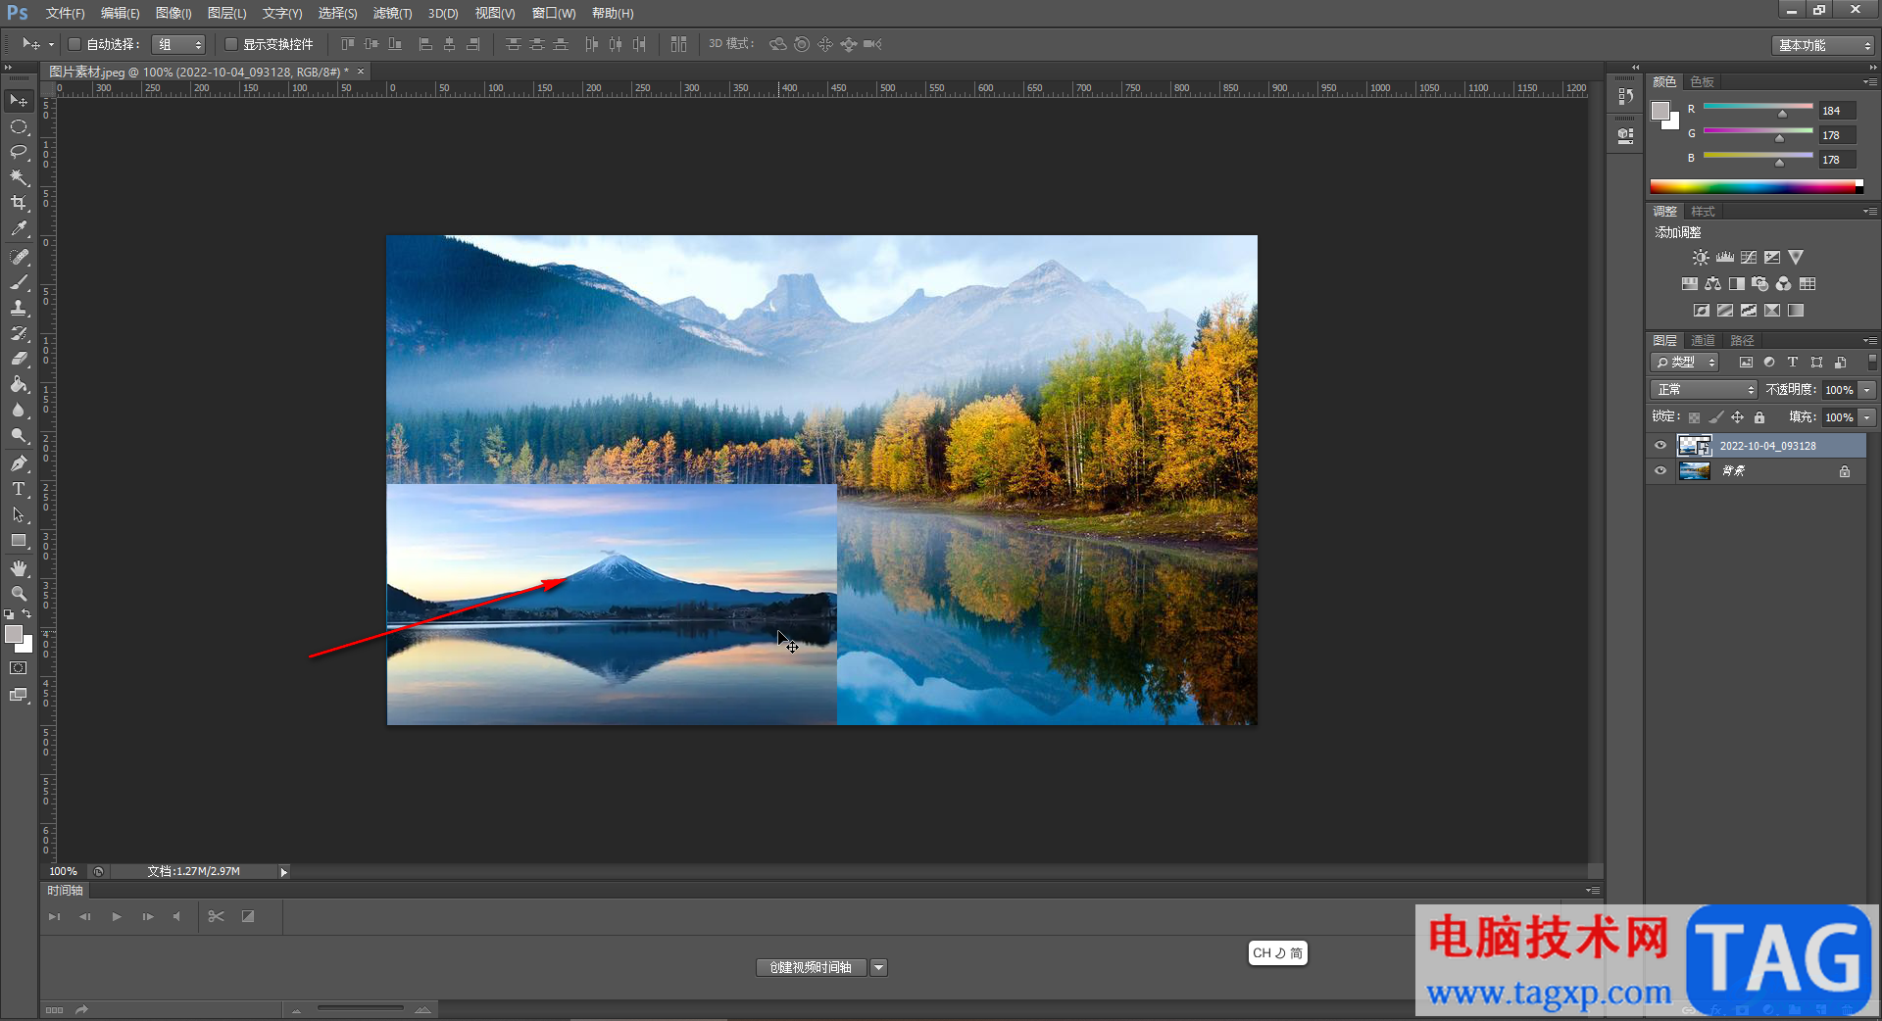
Task: Click the 创建视频时间轴 button
Action: (x=811, y=967)
